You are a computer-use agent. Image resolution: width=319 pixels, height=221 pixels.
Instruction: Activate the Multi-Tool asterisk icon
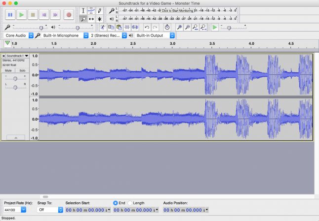(100, 19)
